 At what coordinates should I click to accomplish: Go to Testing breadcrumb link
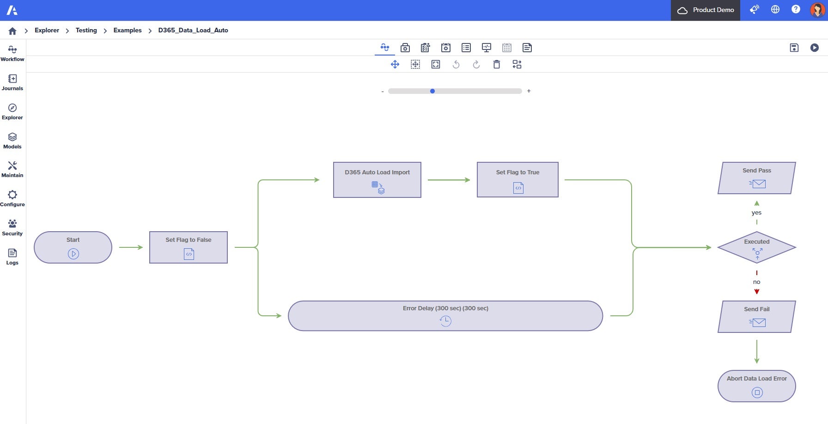click(86, 30)
